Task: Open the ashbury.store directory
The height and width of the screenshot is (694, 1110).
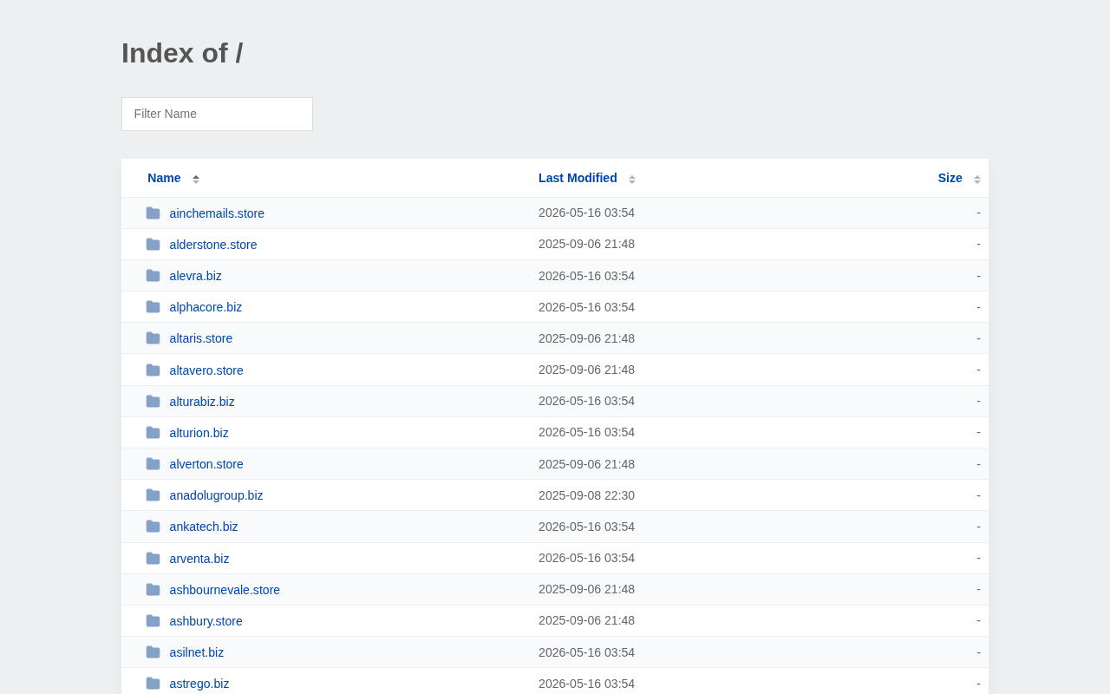Action: click(206, 621)
